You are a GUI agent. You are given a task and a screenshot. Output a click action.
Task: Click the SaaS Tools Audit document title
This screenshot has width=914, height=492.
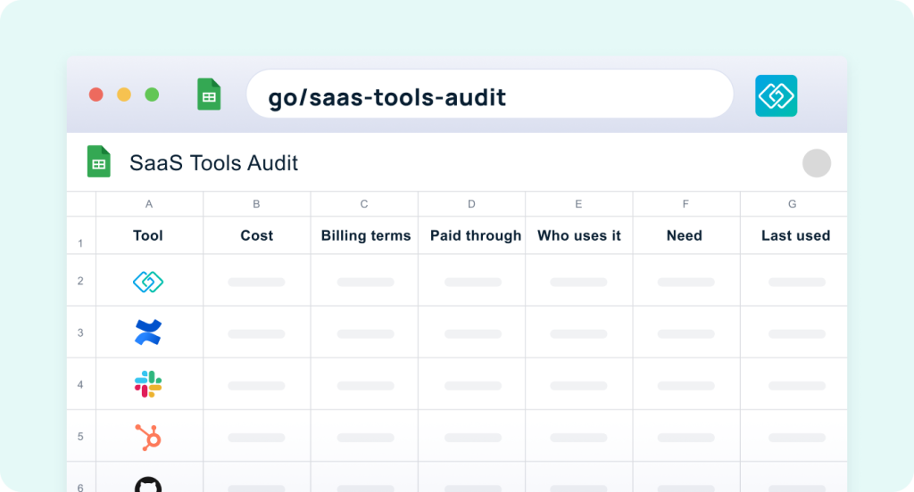(213, 163)
